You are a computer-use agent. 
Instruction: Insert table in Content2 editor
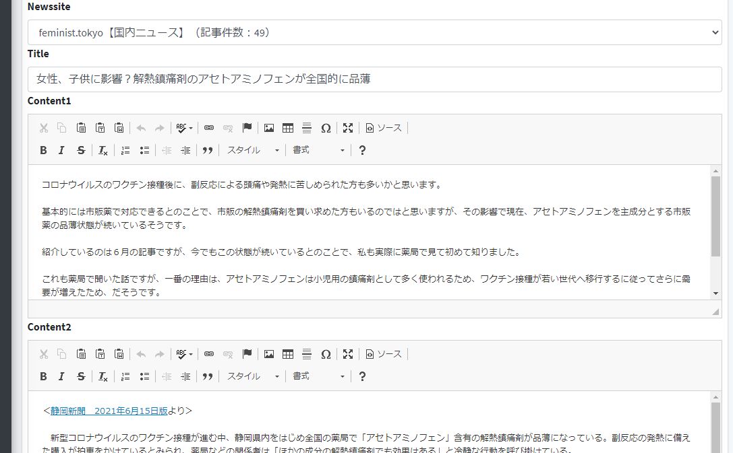tap(288, 354)
